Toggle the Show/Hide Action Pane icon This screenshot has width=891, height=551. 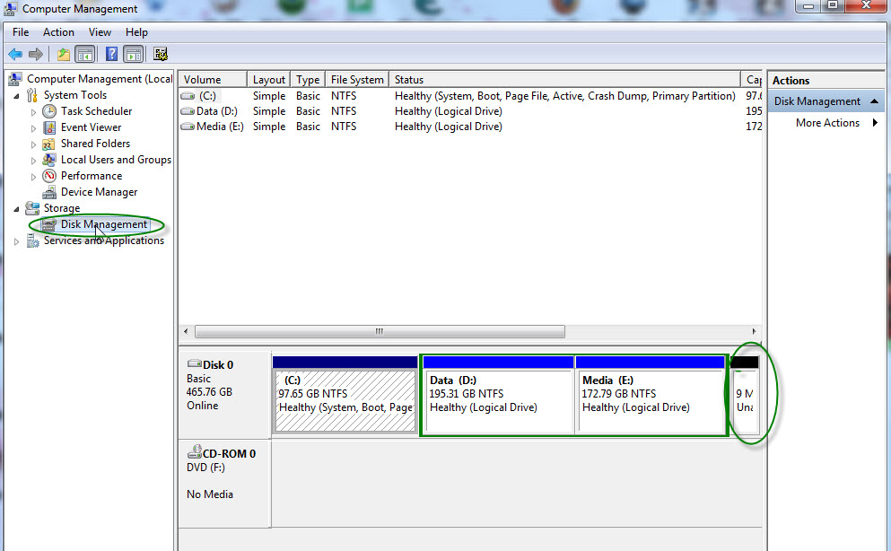pos(134,55)
